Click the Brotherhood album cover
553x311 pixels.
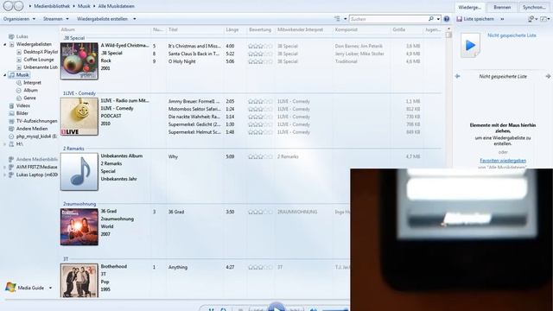coord(79,281)
